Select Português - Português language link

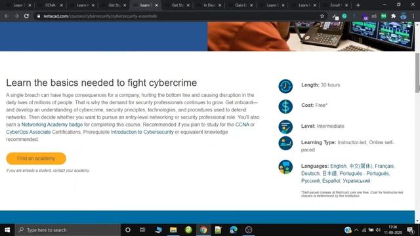click(x=364, y=173)
